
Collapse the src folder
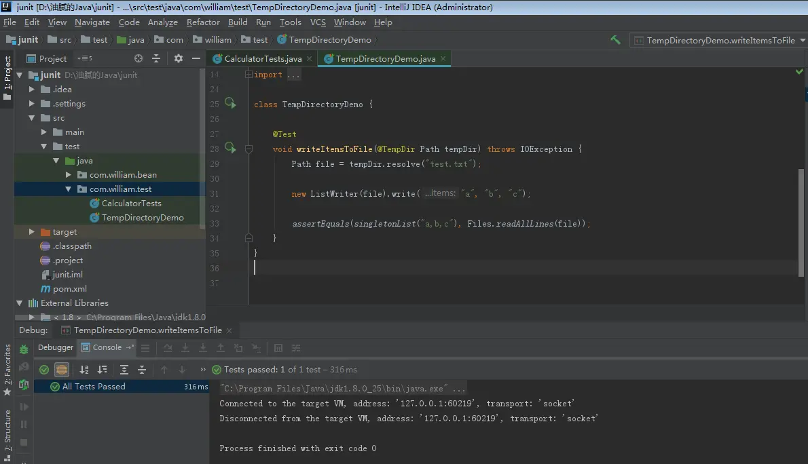click(x=32, y=118)
